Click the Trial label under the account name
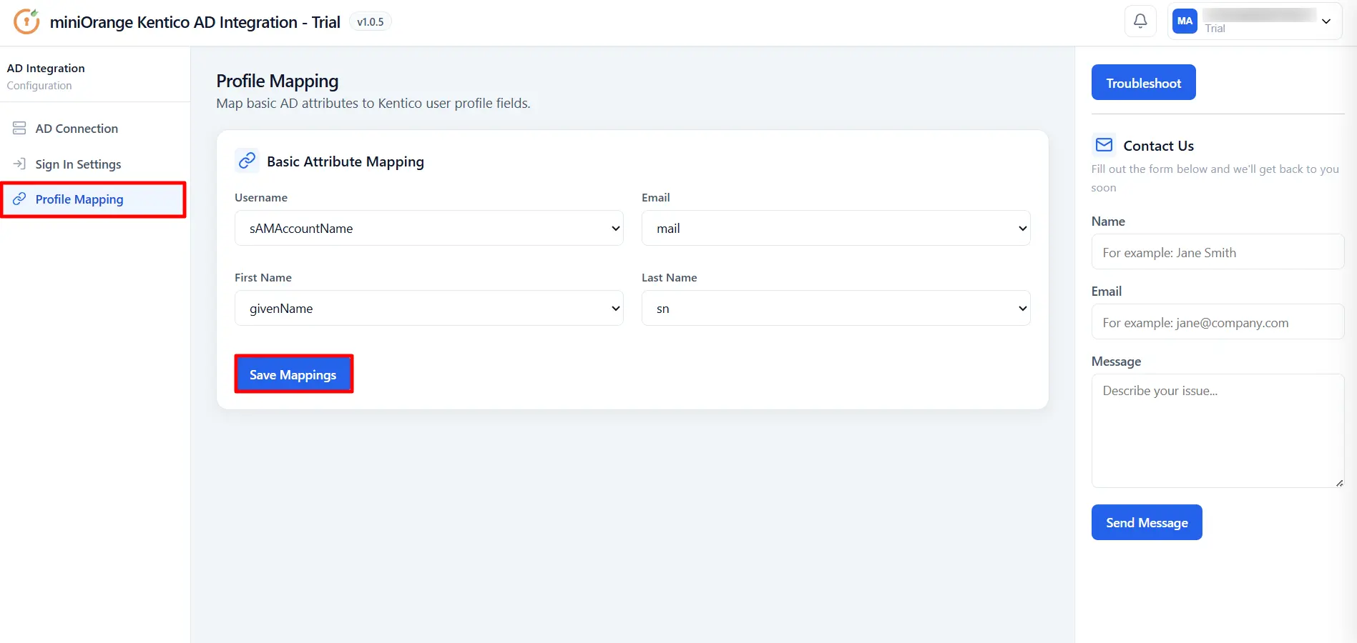The image size is (1357, 643). point(1215,29)
